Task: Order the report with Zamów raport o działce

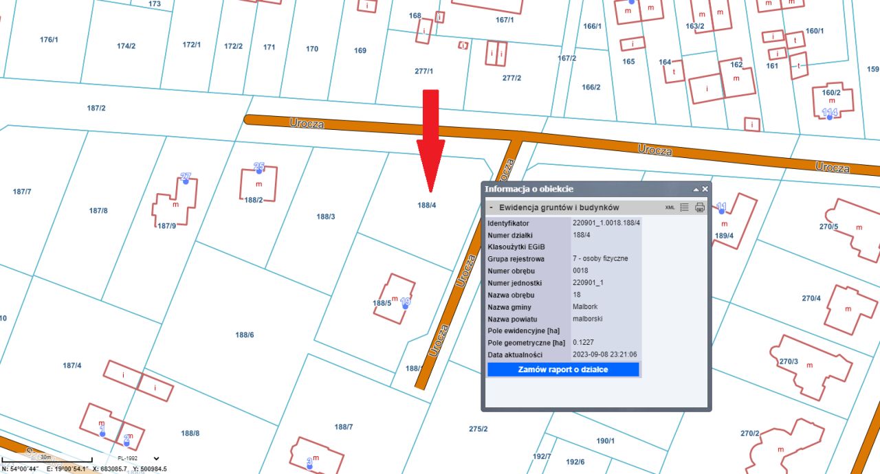Action: tap(563, 370)
